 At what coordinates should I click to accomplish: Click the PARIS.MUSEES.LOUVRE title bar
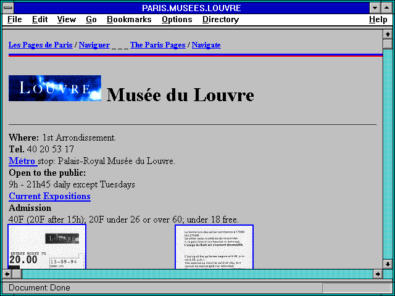(x=191, y=8)
